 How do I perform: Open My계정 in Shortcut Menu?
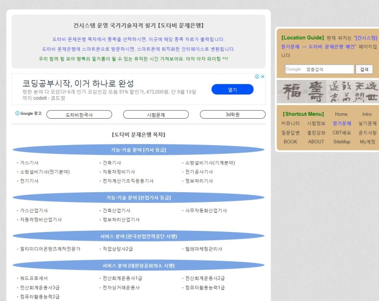pos(367,142)
